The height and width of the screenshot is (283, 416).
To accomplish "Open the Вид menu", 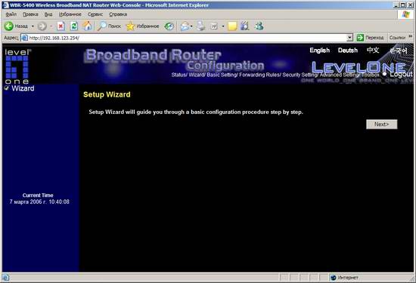I will (48, 14).
